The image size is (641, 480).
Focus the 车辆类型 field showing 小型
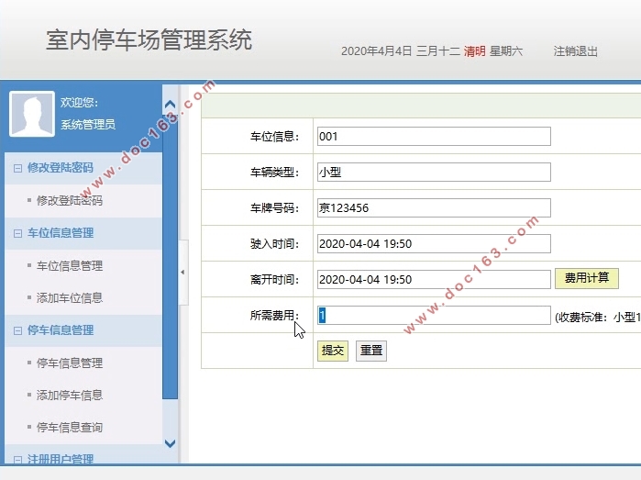coord(434,172)
